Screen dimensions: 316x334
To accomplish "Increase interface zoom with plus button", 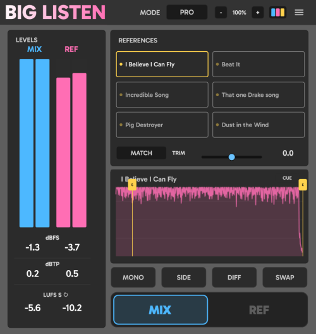I will (x=258, y=13).
